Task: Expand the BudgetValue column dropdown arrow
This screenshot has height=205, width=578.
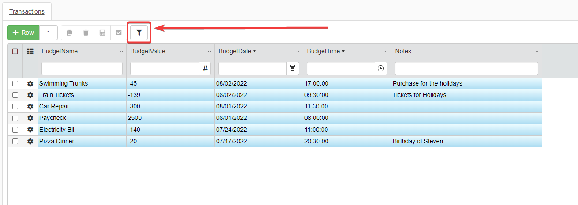Action: point(210,52)
